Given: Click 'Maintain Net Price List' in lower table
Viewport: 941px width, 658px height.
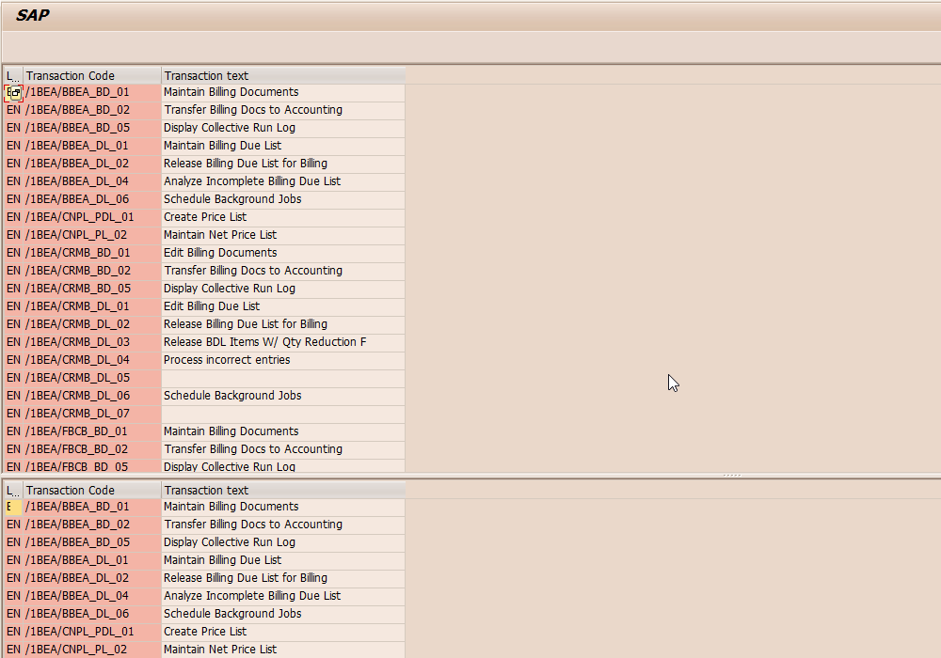Looking at the screenshot, I should 220,650.
